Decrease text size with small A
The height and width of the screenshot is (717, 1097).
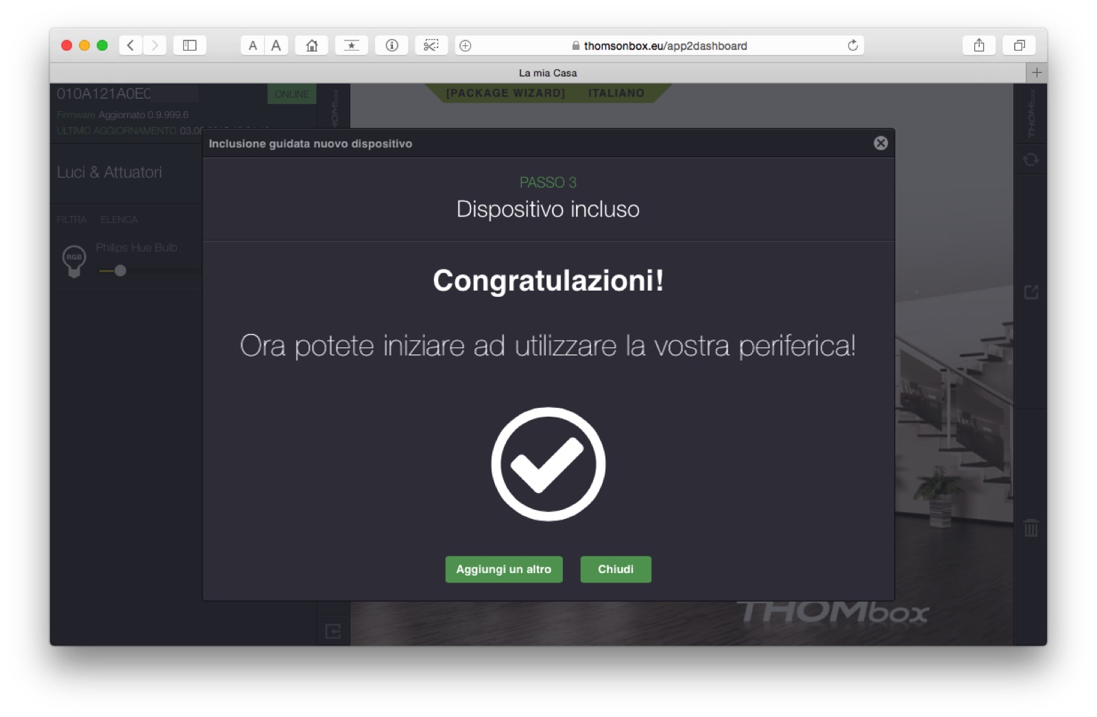tap(253, 45)
